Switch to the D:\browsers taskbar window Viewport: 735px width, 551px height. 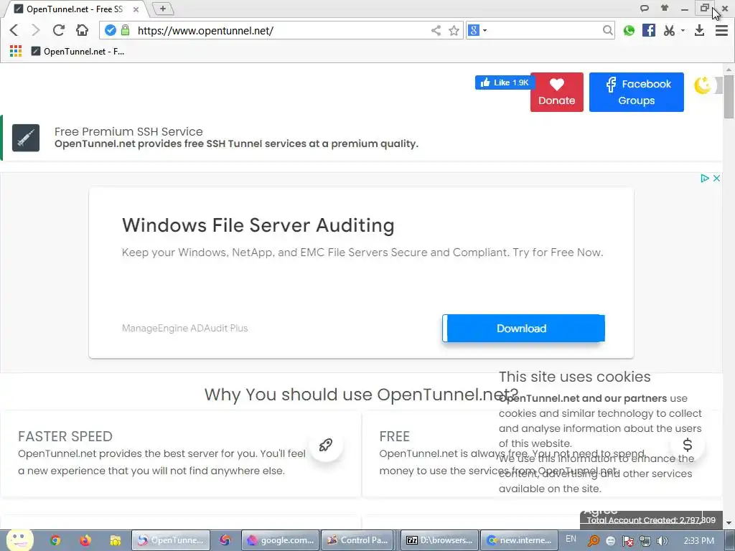pos(440,540)
